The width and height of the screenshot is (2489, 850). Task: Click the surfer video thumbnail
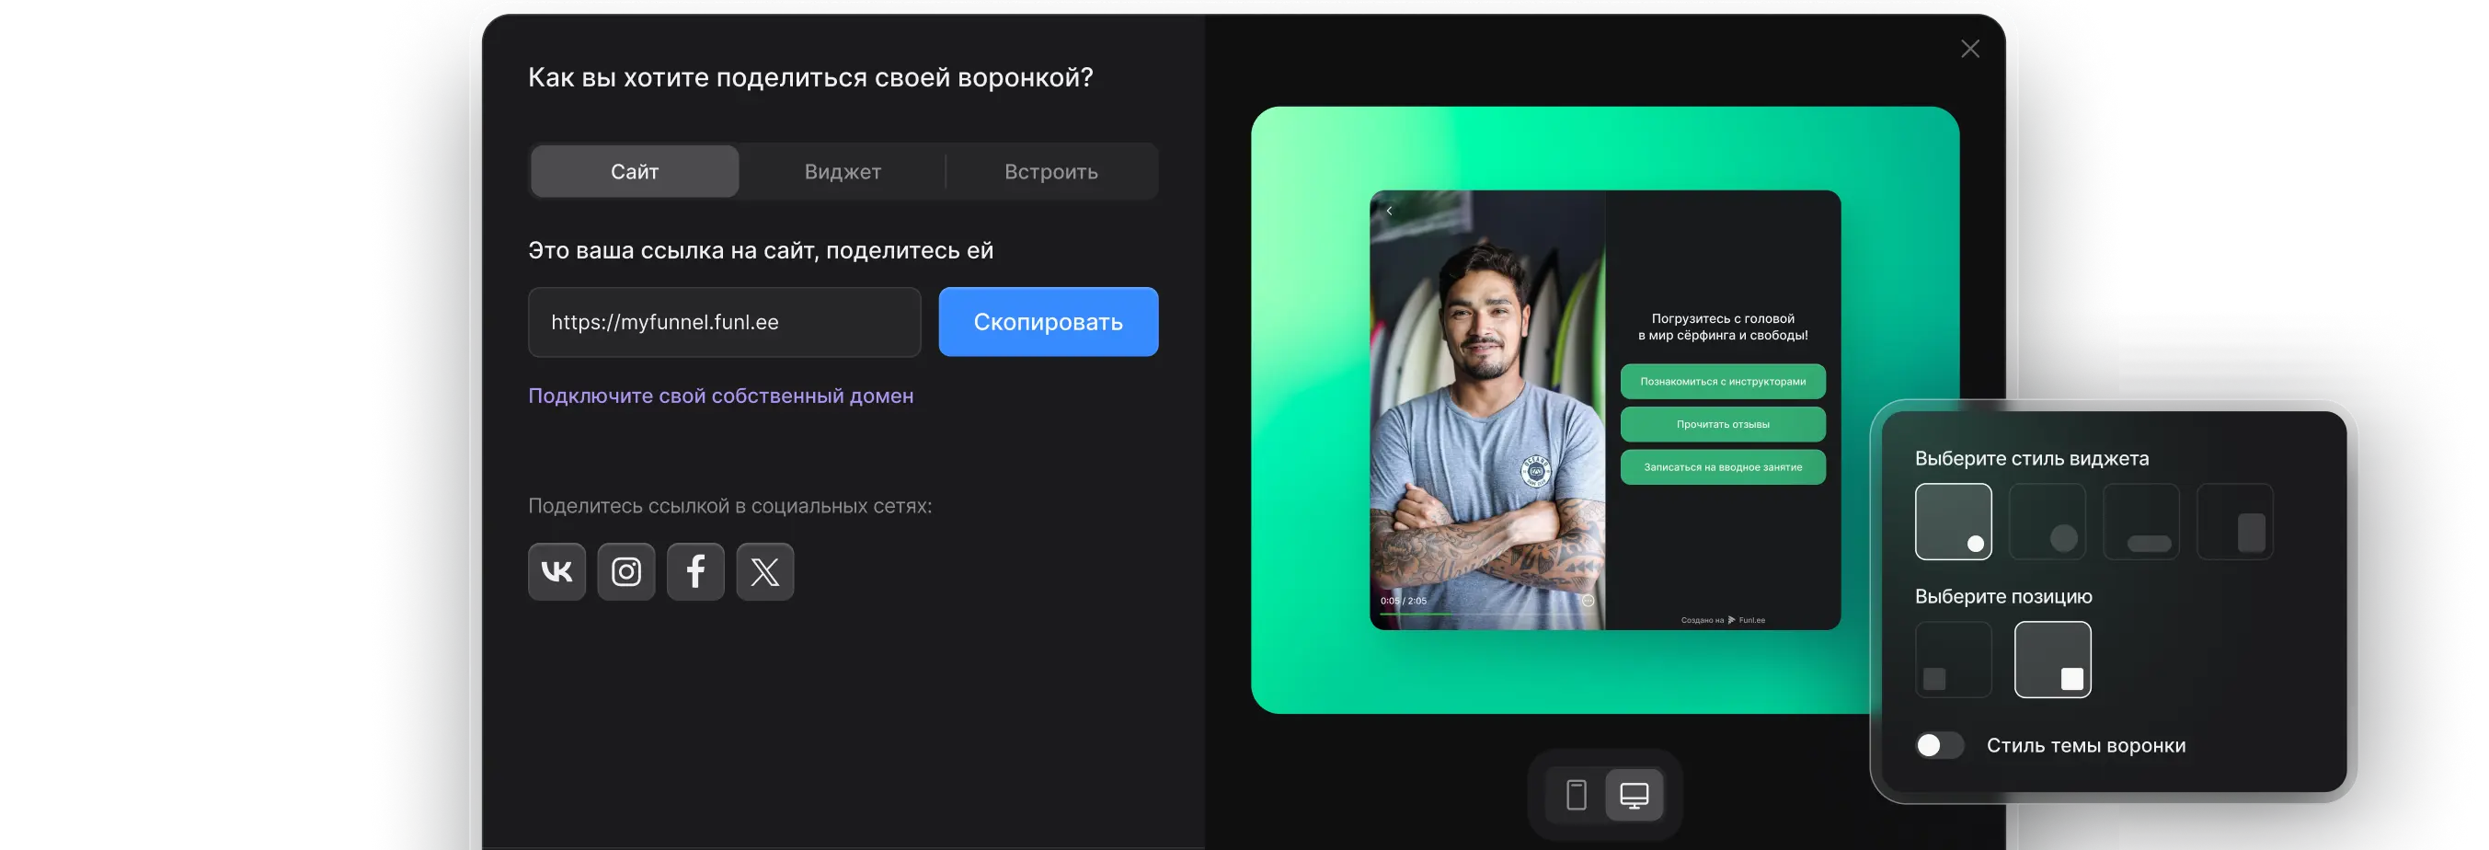[1488, 410]
